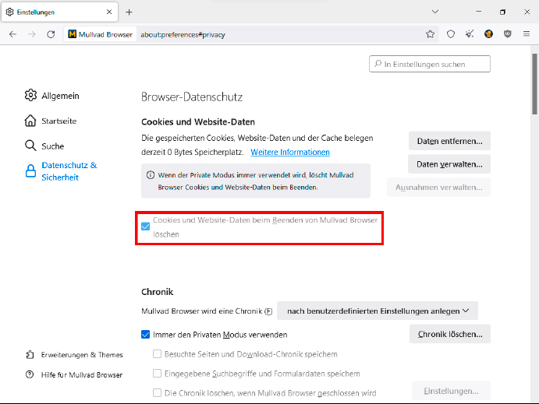Click the address bar URL text
The height and width of the screenshot is (404, 539).
183,34
